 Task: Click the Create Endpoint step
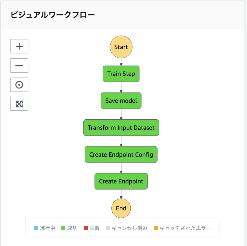coord(121,181)
